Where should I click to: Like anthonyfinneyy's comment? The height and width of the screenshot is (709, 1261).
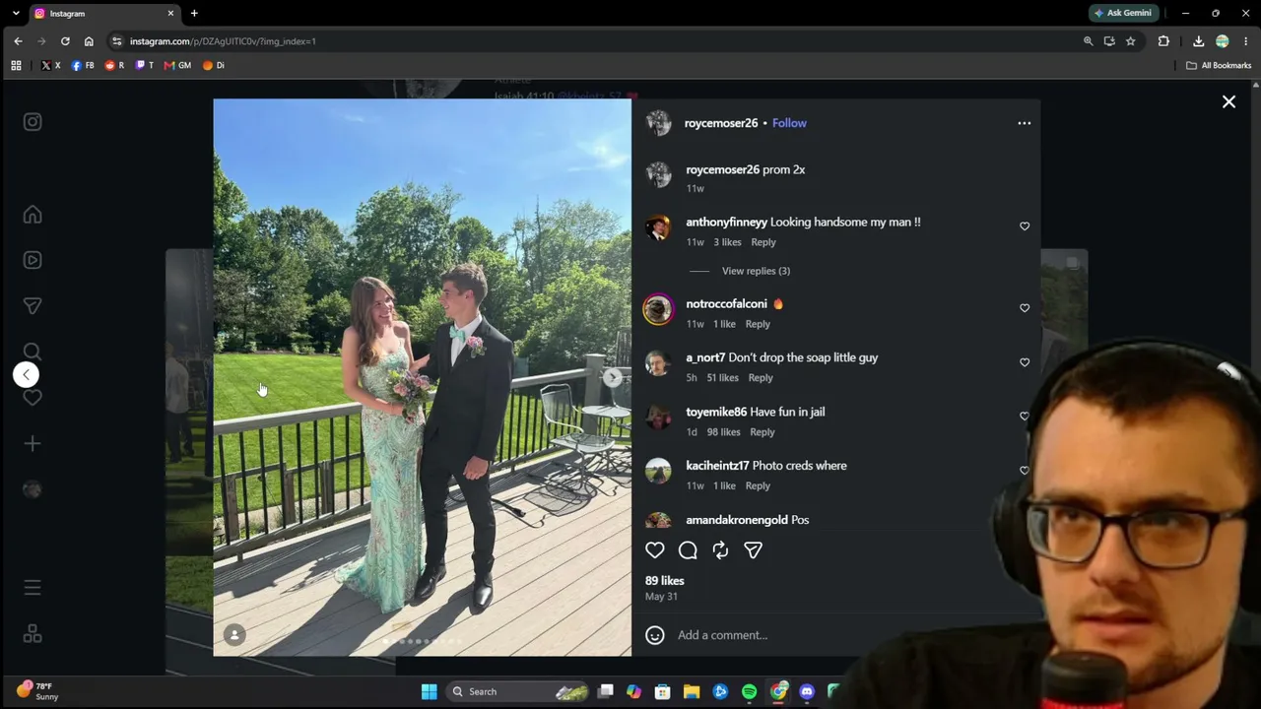tap(1025, 226)
